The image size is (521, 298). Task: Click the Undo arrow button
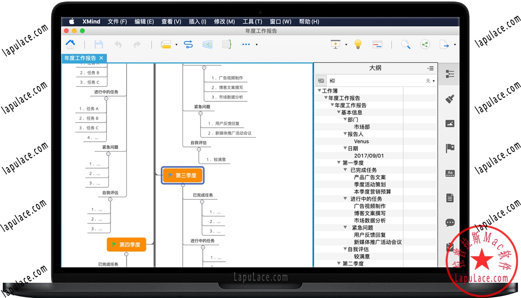click(x=118, y=44)
